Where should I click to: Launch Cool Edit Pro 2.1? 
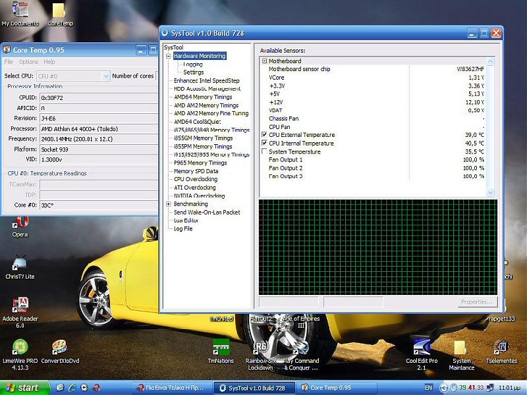pyautogui.click(x=422, y=355)
